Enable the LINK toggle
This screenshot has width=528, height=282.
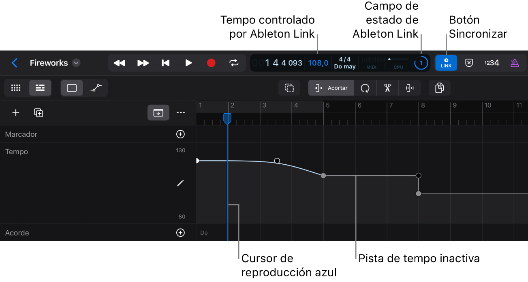click(446, 63)
